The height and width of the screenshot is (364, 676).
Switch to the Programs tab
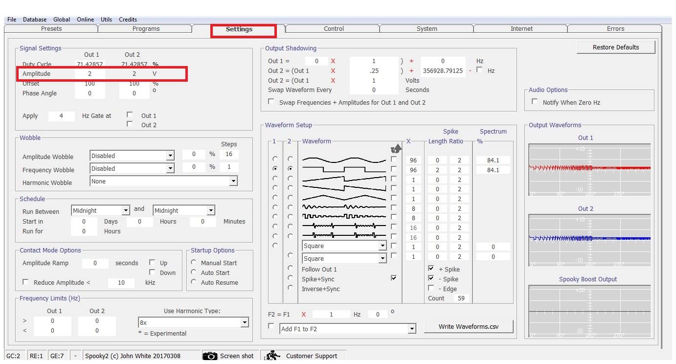pyautogui.click(x=146, y=29)
